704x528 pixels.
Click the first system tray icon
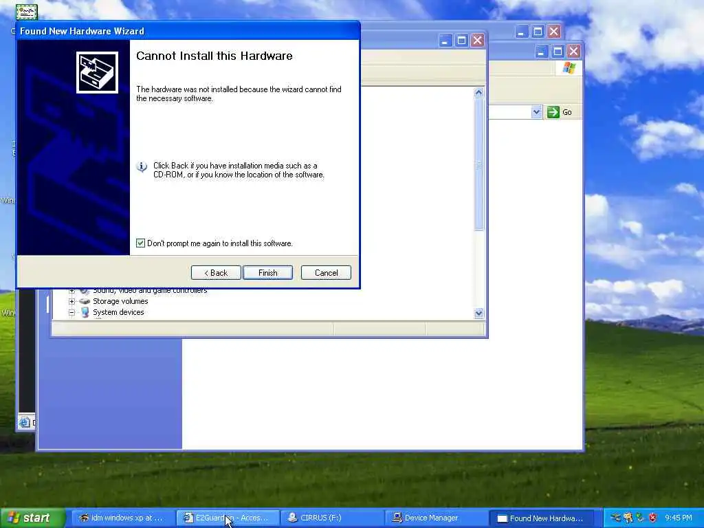click(616, 518)
